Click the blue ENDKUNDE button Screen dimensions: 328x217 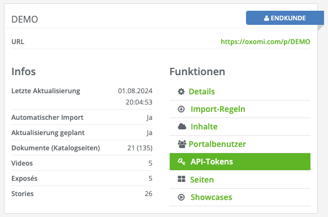pos(285,18)
